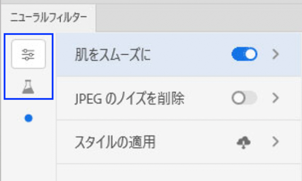Select the JPEG のノイズを削除 filter label
Viewport: 302px width, 181px height.
pyautogui.click(x=129, y=99)
